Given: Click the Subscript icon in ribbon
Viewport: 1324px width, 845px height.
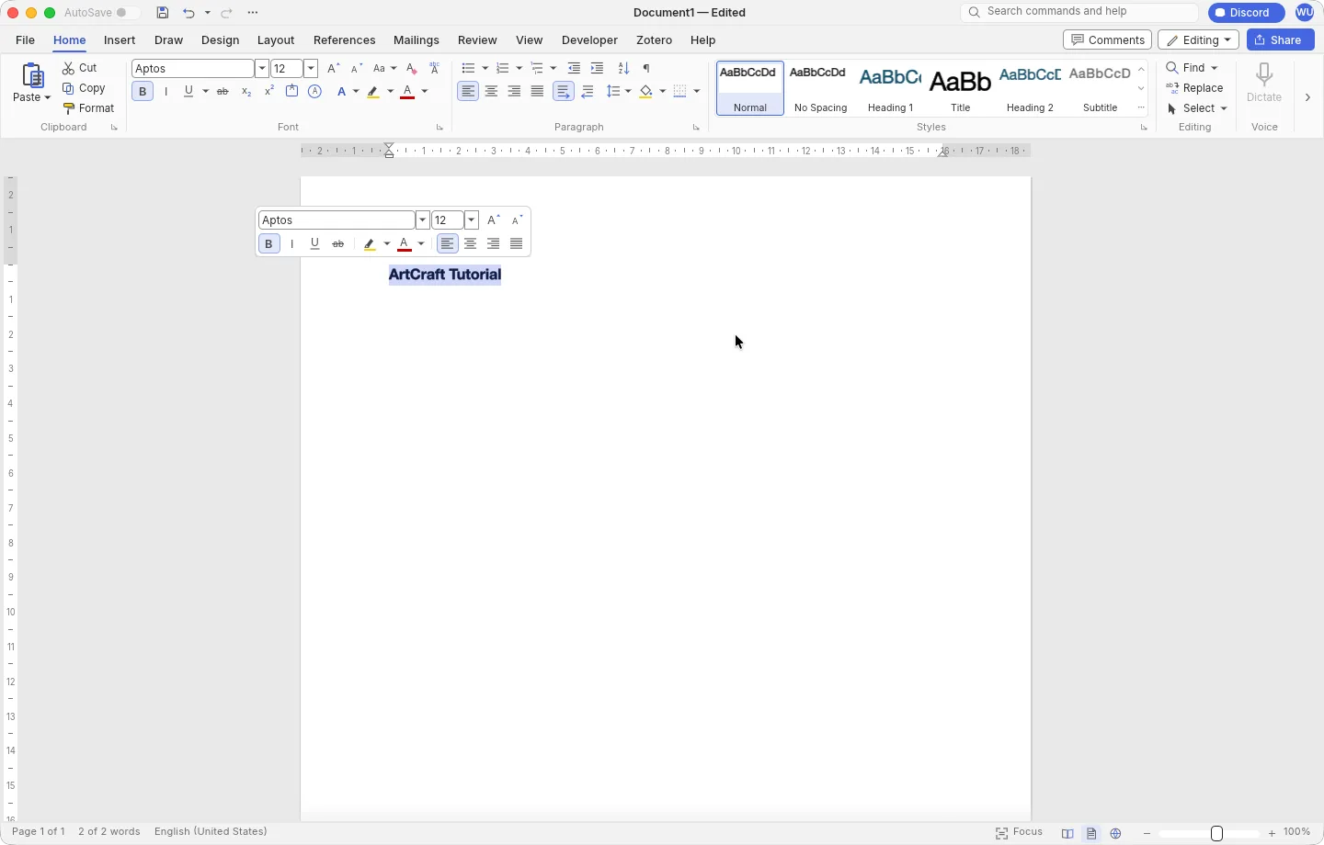Looking at the screenshot, I should point(246,91).
